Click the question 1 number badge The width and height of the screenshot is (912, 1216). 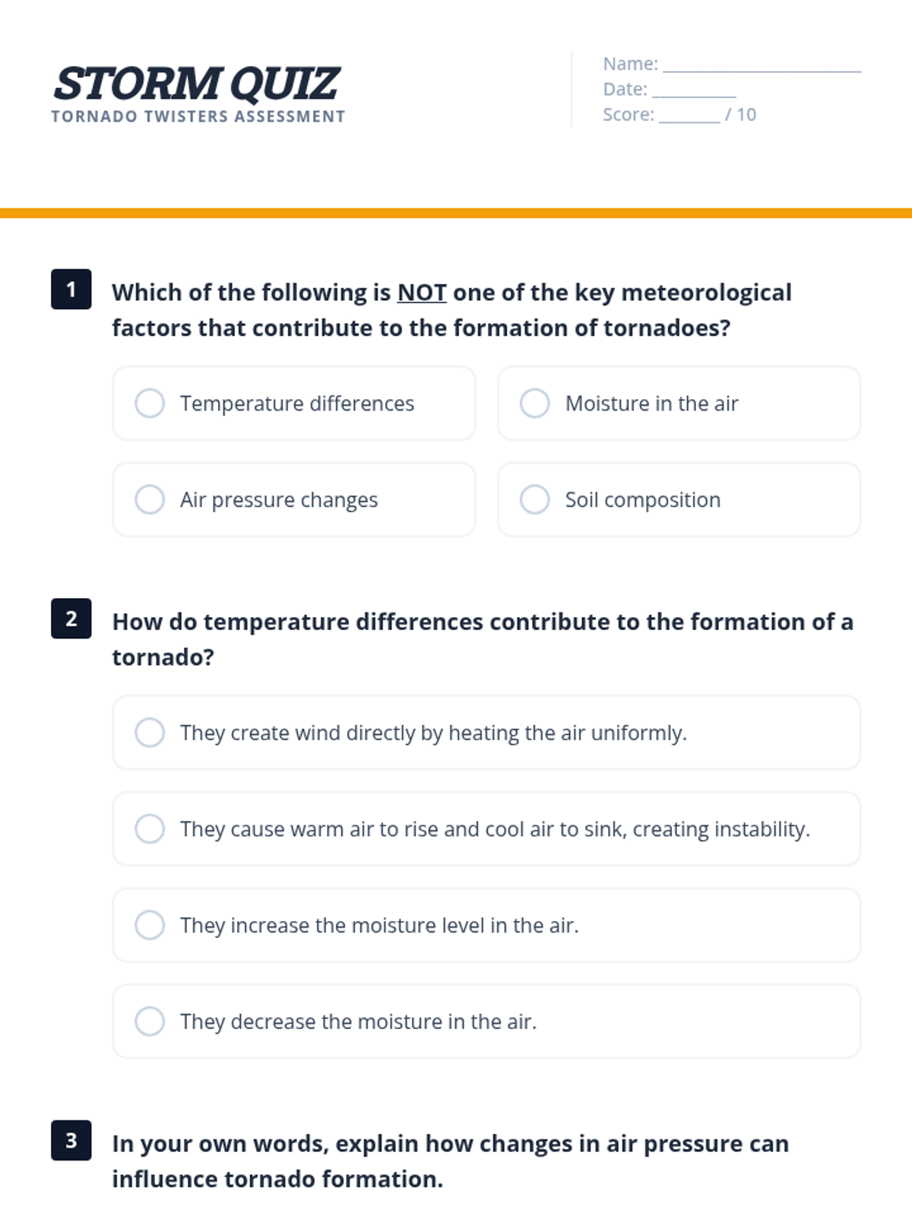[x=71, y=290]
